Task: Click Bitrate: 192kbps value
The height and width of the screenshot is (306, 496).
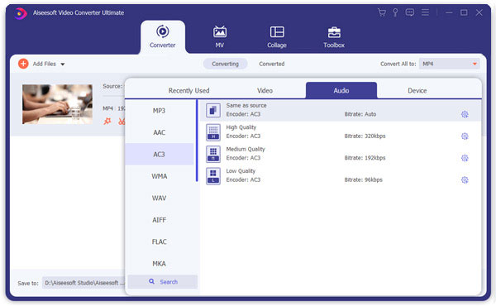Action: (365, 158)
